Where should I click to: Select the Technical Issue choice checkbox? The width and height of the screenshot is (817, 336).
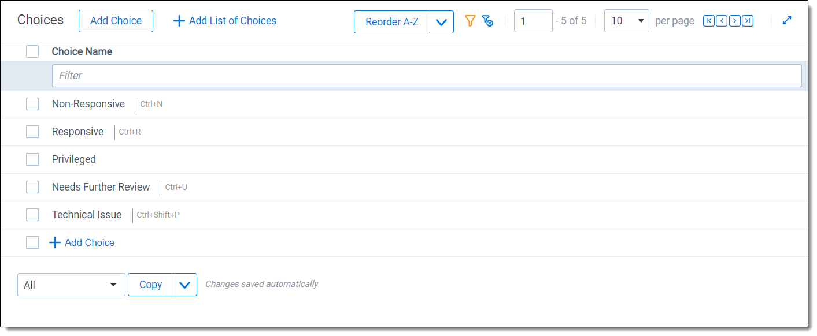(x=32, y=215)
